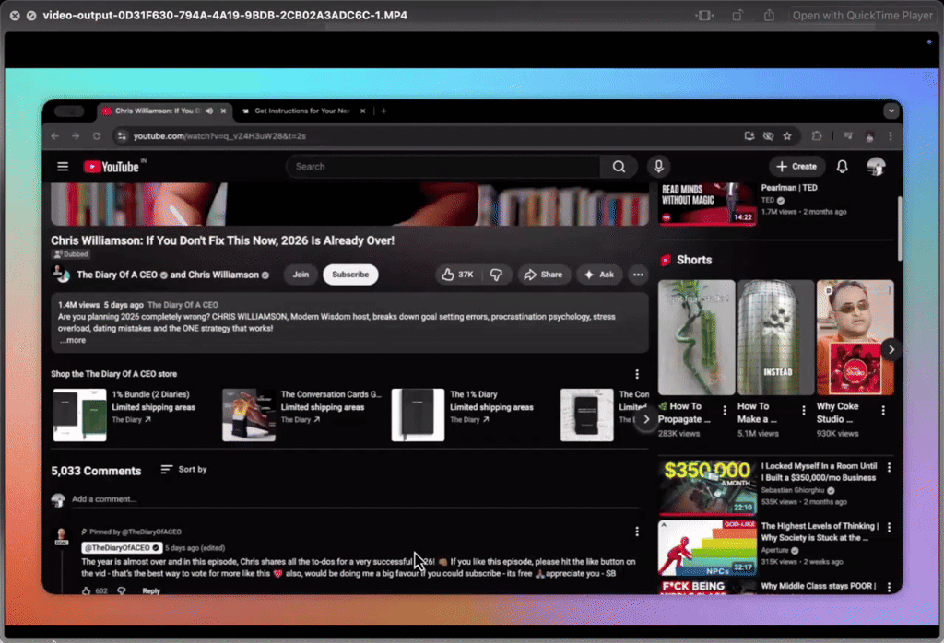Open site information icon in address bar
Screen dimensions: 944x643
pyautogui.click(x=123, y=136)
